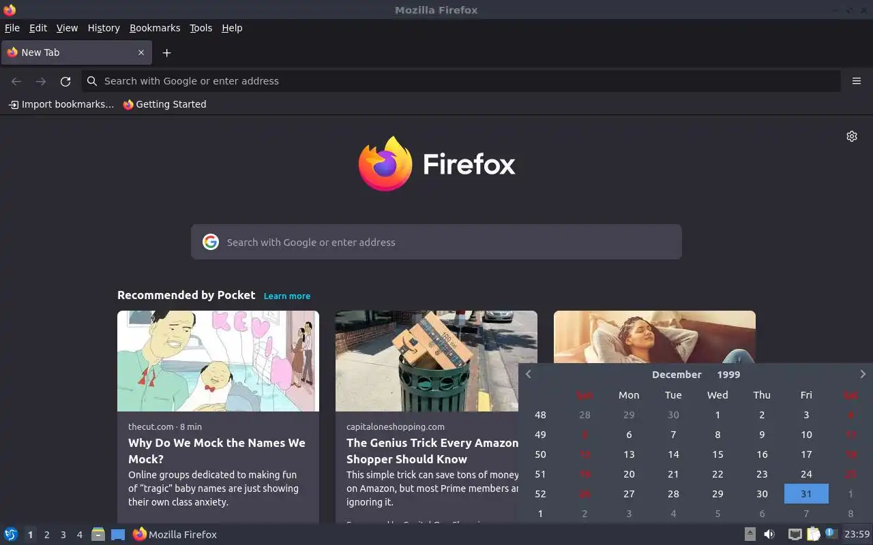The image size is (873, 545).
Task: Open woman resting on couch thumbnail
Action: 655,337
